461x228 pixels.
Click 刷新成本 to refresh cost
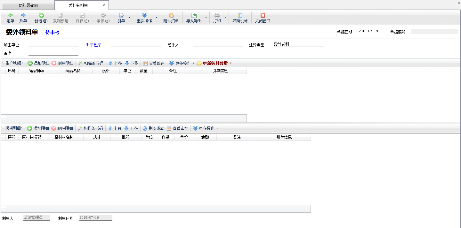pos(153,128)
